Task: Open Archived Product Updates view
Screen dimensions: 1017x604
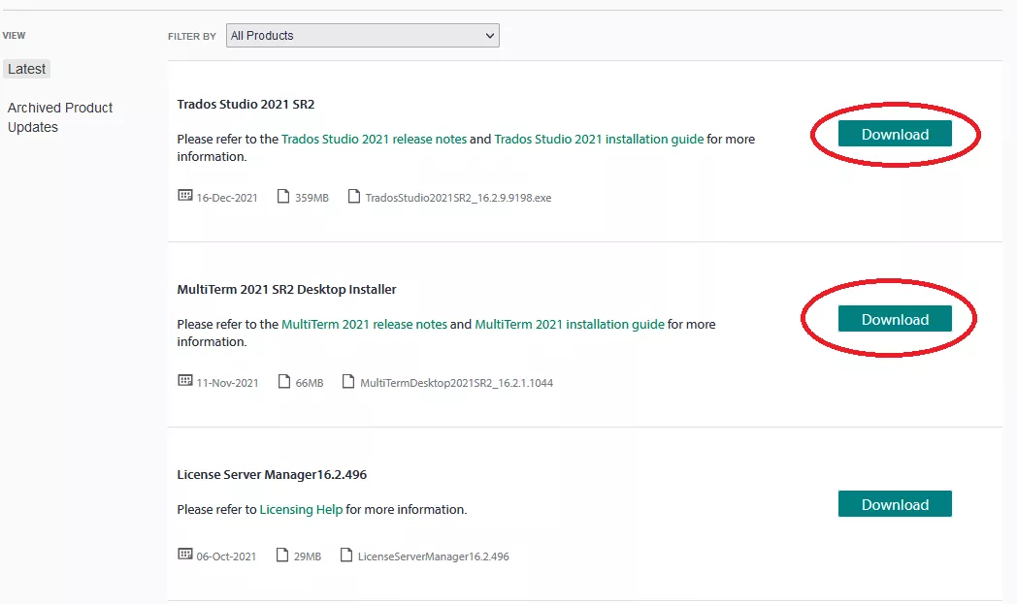Action: [x=59, y=117]
